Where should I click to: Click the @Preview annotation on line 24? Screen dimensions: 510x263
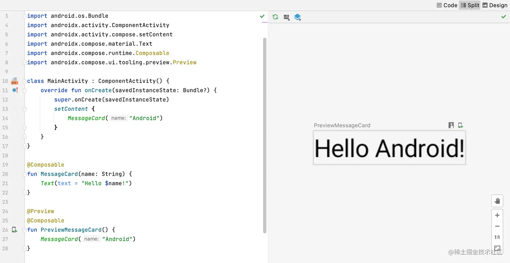pos(40,211)
